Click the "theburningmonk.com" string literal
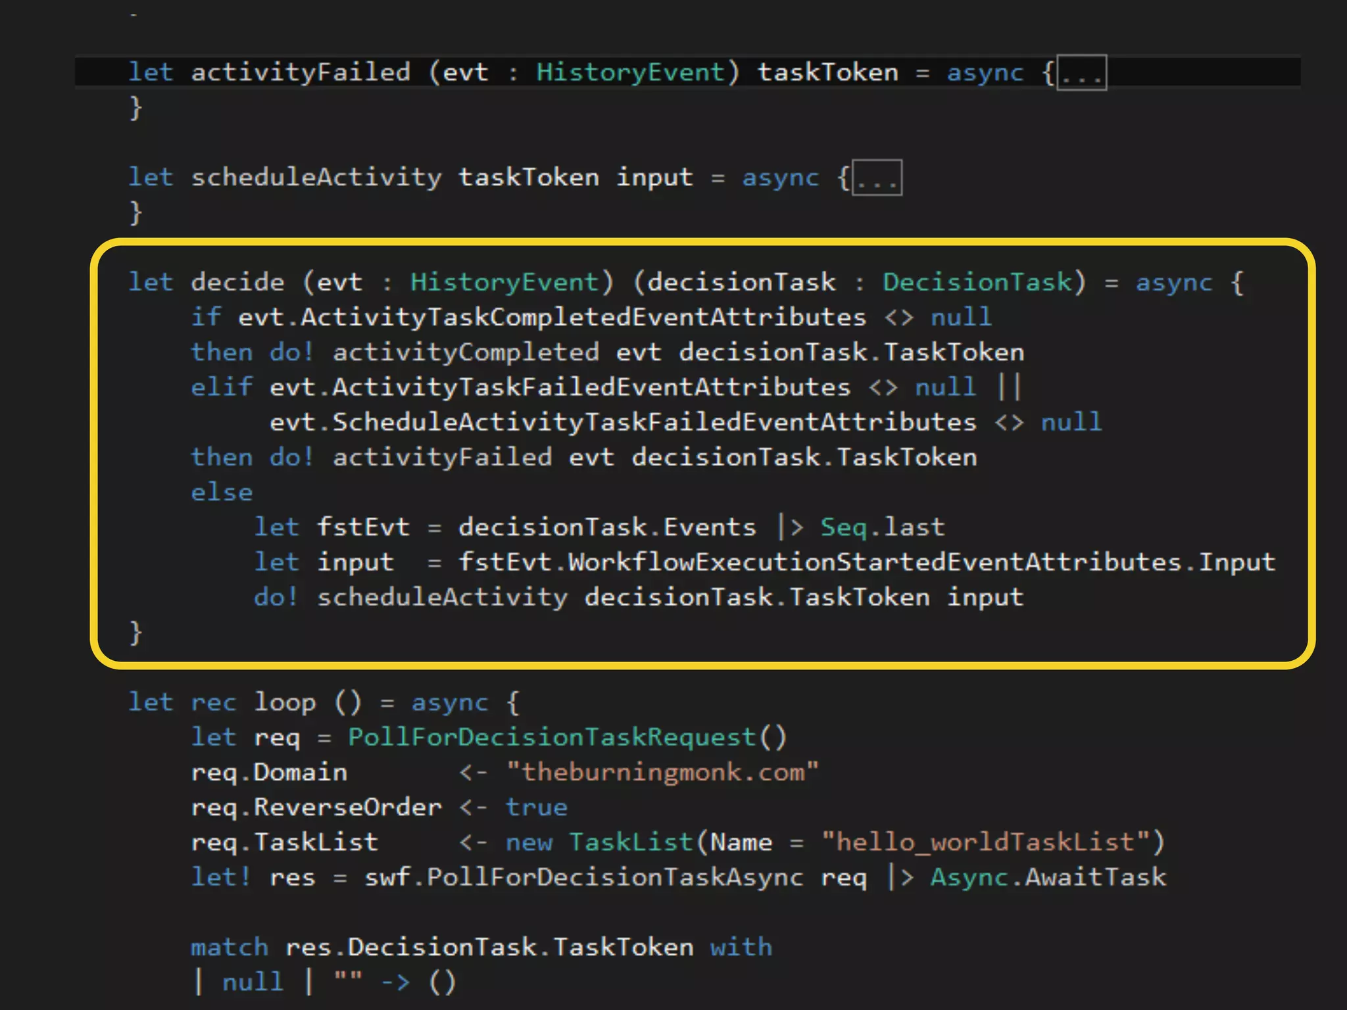This screenshot has width=1347, height=1010. 662,772
